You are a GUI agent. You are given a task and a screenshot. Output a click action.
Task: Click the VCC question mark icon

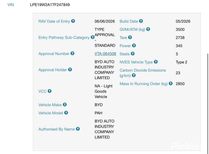click(50, 91)
